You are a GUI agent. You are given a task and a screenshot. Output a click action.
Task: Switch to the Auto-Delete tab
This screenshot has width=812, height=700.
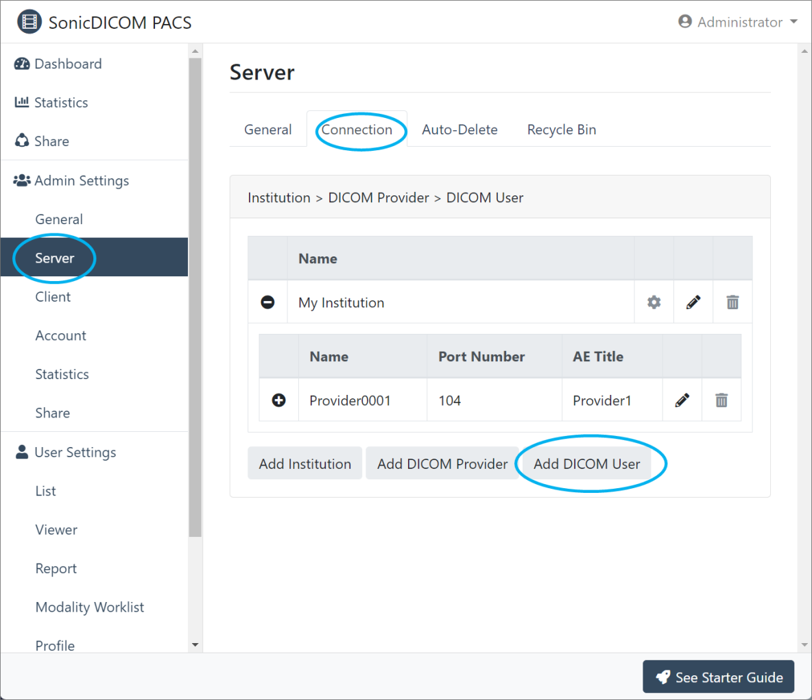pos(459,129)
